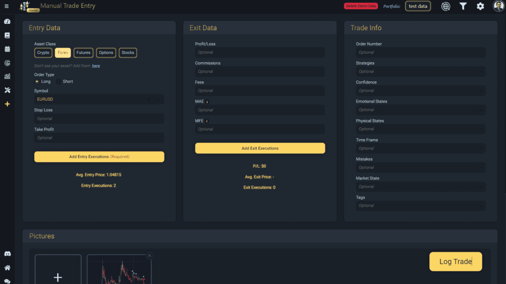This screenshot has width=506, height=284.
Task: Select the Short order type radio button
Action: coord(59,81)
